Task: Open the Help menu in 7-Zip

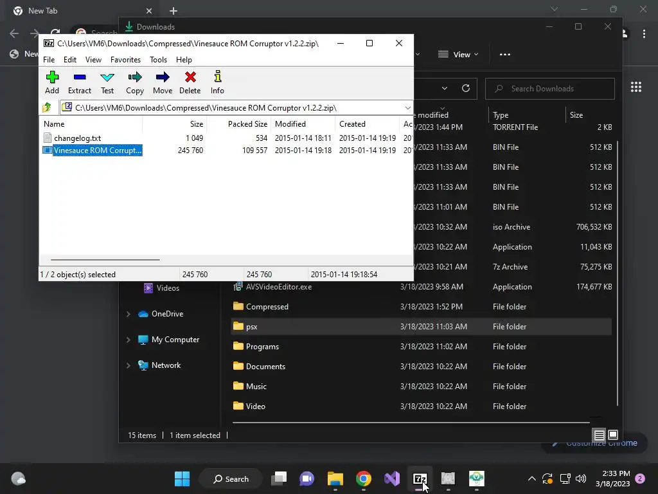Action: pos(184,60)
